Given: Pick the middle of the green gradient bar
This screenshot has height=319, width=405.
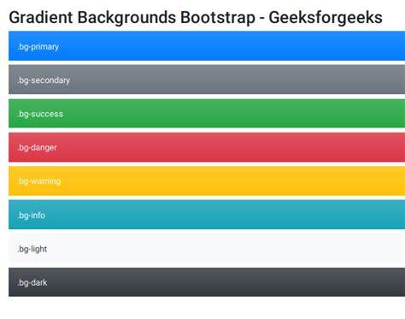Looking at the screenshot, I should click(207, 114).
